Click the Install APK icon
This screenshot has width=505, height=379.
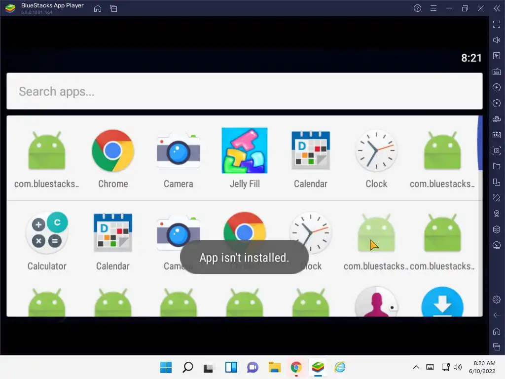point(496,135)
